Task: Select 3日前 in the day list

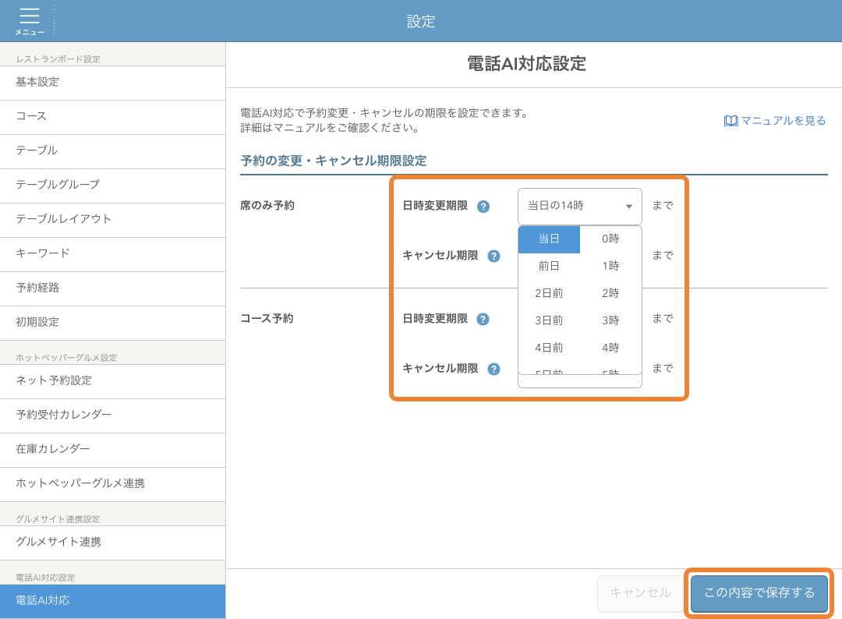Action: click(x=549, y=320)
